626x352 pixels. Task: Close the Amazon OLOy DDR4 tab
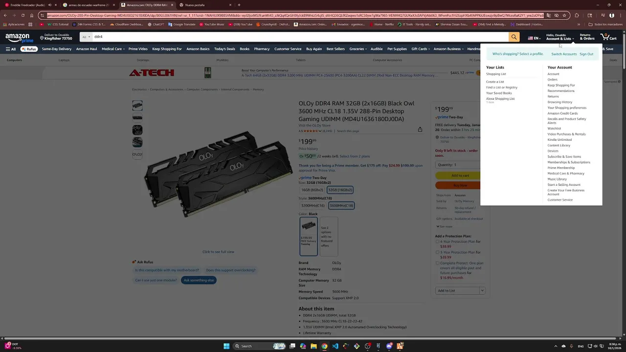click(172, 5)
